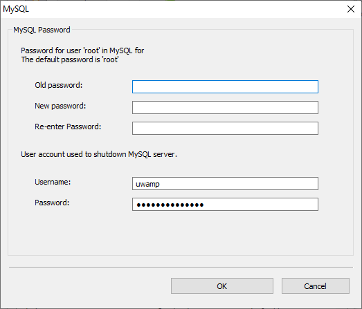
Task: Focus the New password input box
Action: click(225, 107)
